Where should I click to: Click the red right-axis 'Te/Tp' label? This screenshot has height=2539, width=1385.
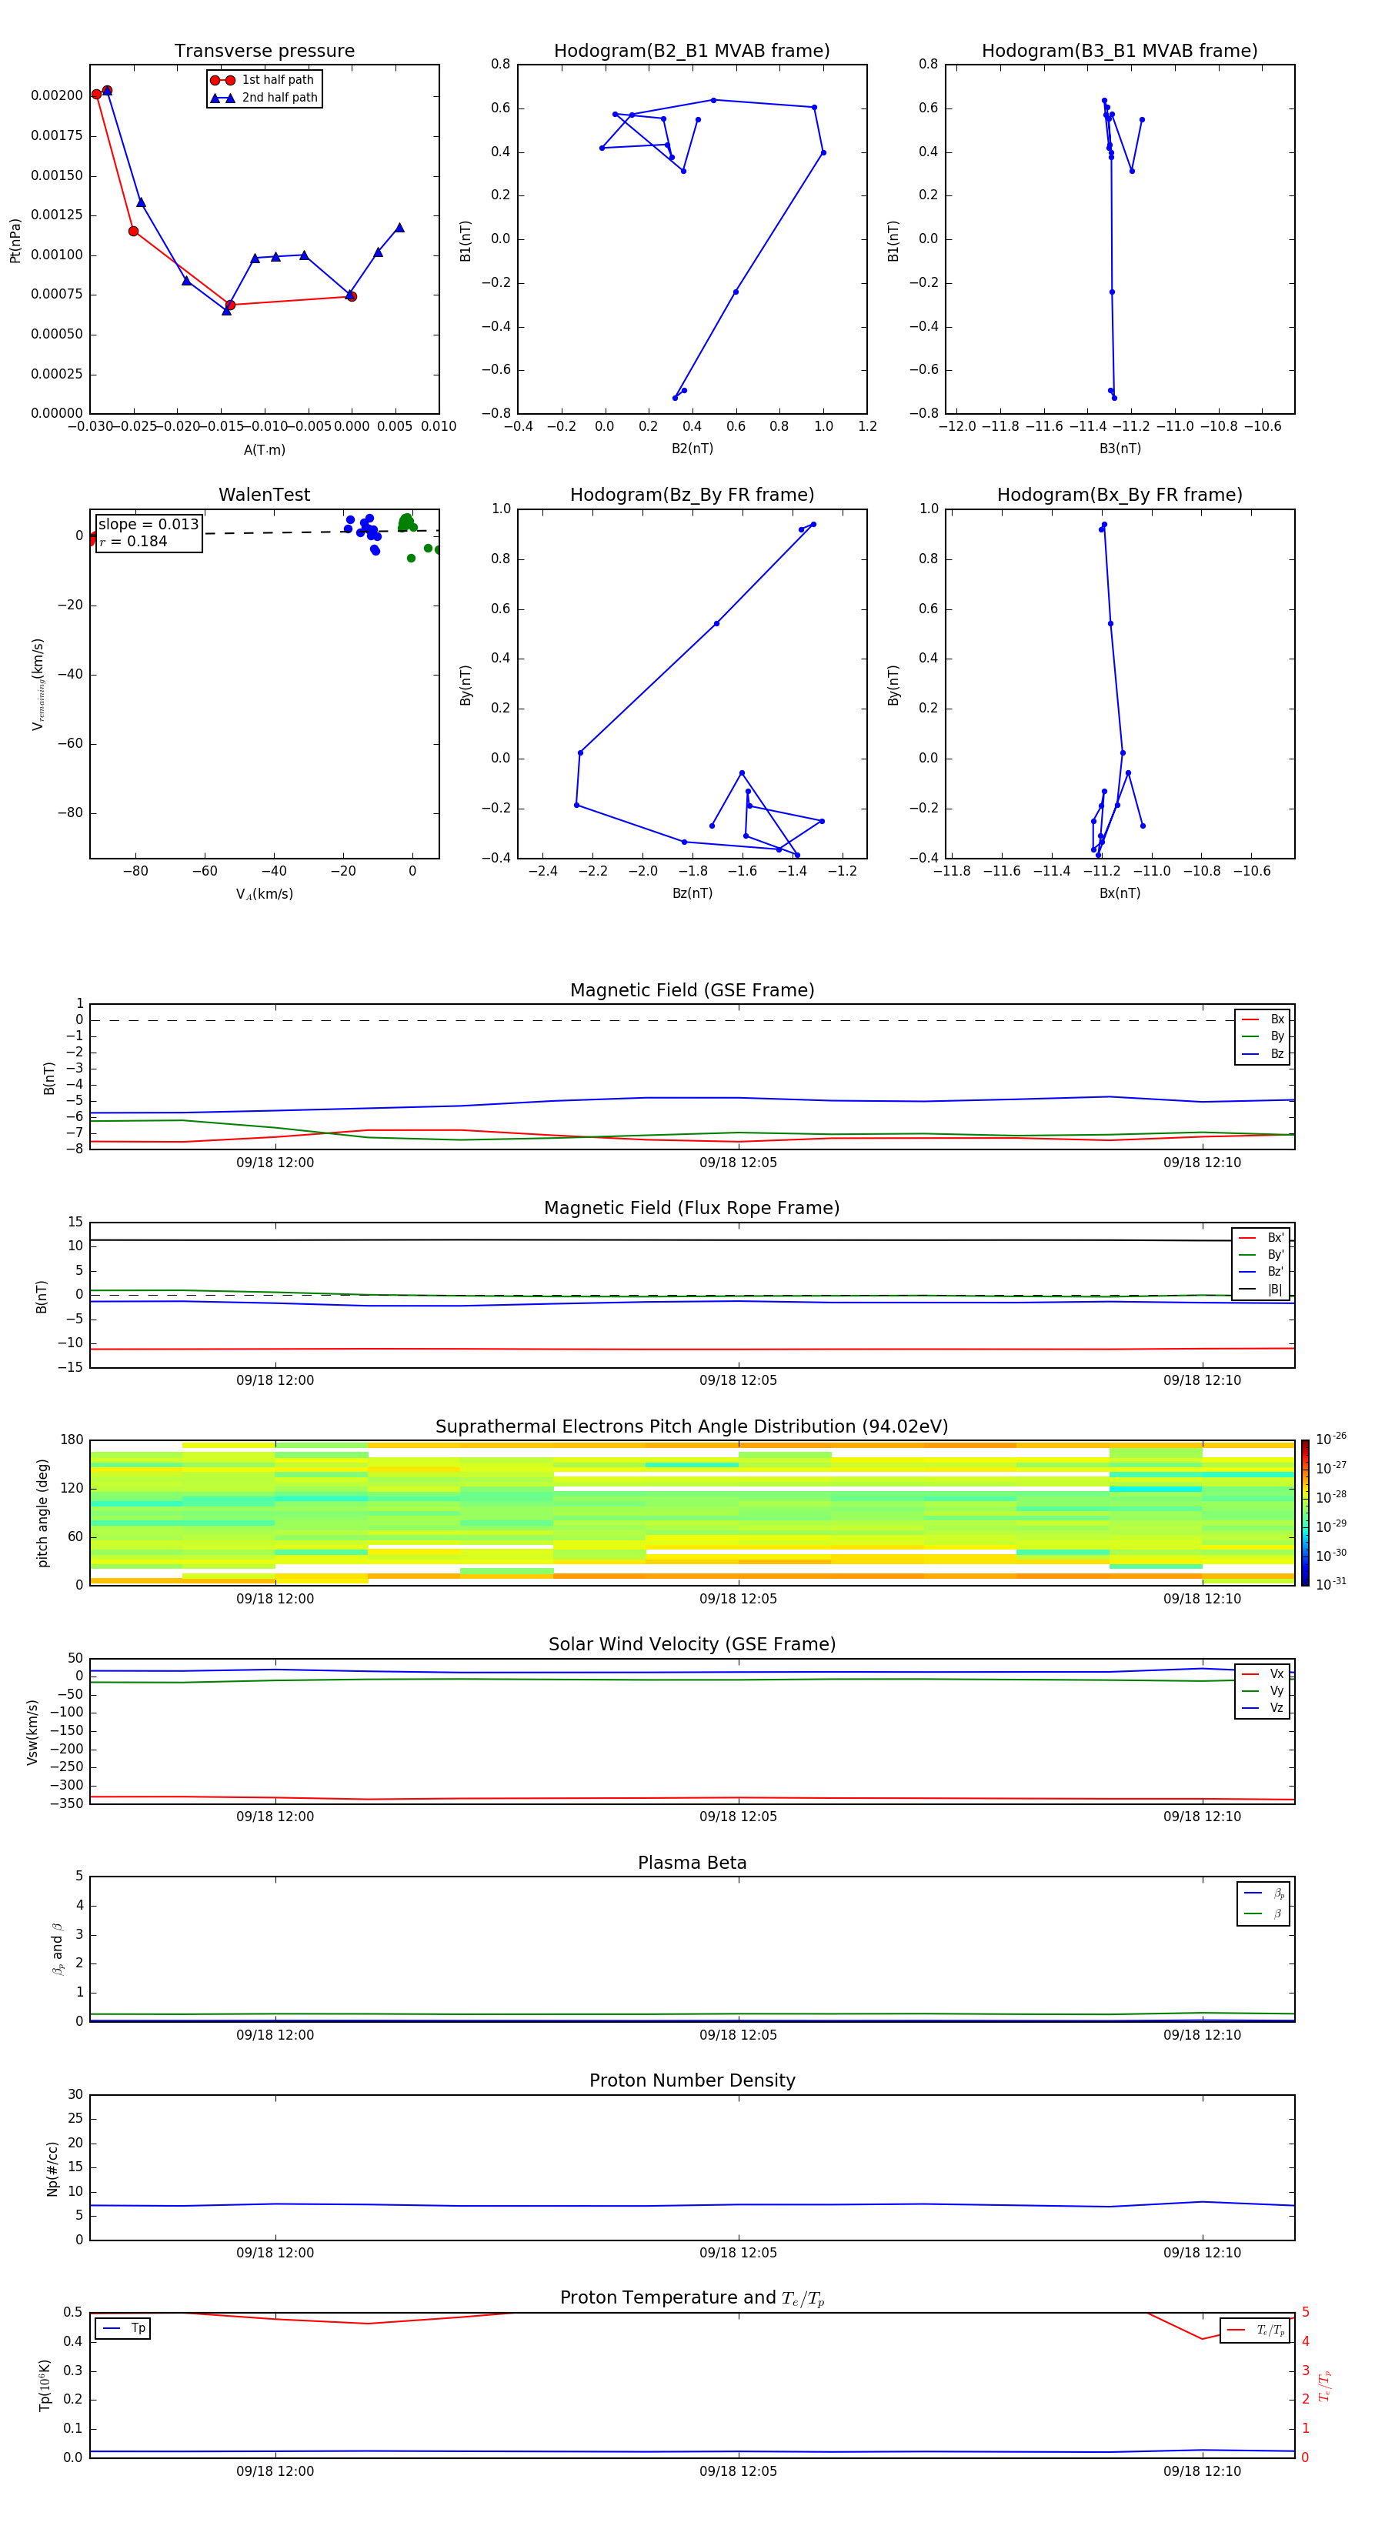point(1325,2385)
